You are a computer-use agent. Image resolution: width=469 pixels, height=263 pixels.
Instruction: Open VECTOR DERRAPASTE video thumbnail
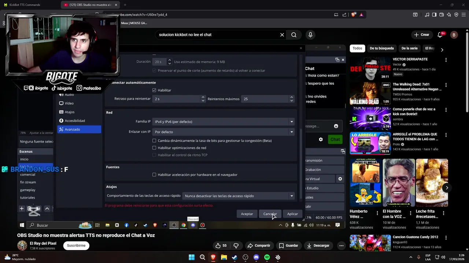tap(370, 68)
